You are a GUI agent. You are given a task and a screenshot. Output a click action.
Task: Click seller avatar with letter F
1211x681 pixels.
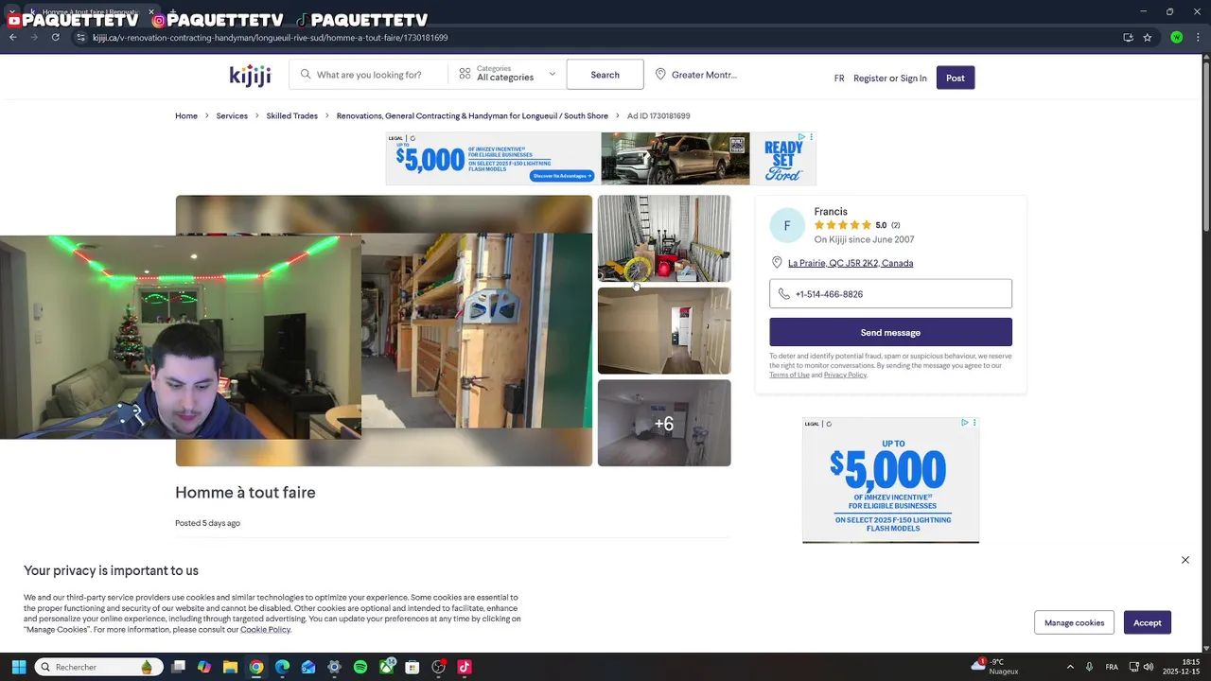tap(787, 226)
